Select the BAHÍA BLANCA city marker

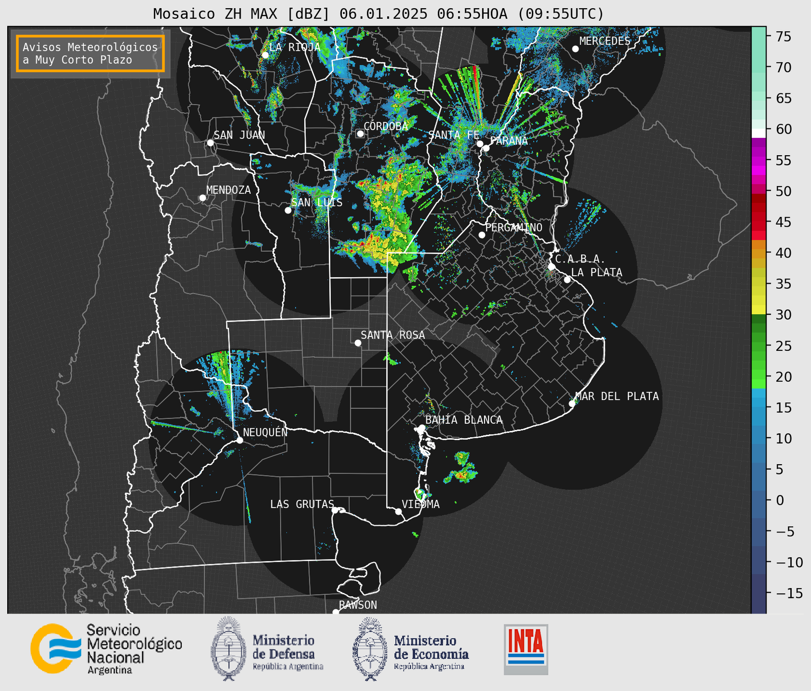[x=422, y=428]
